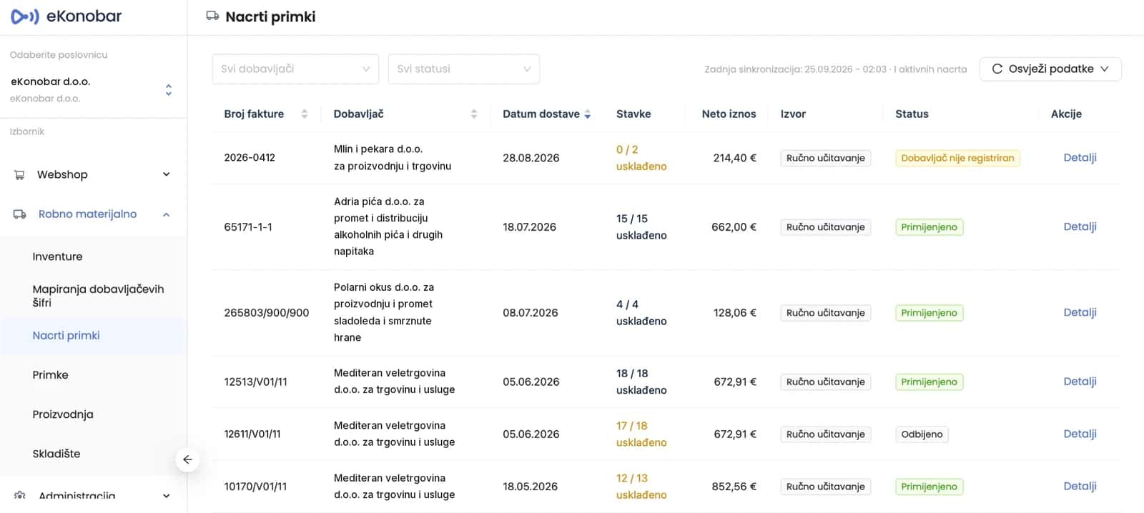Expand the Webshop menu chevron
The height and width of the screenshot is (513, 1144).
[167, 174]
